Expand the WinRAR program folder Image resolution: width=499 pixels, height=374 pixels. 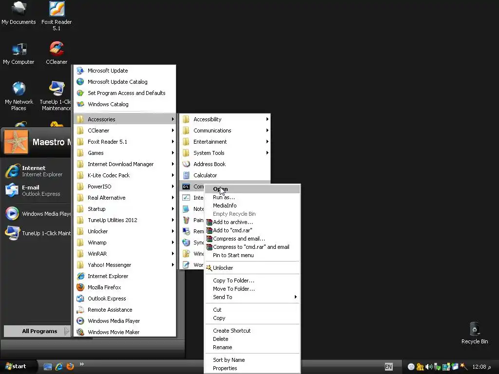125,254
